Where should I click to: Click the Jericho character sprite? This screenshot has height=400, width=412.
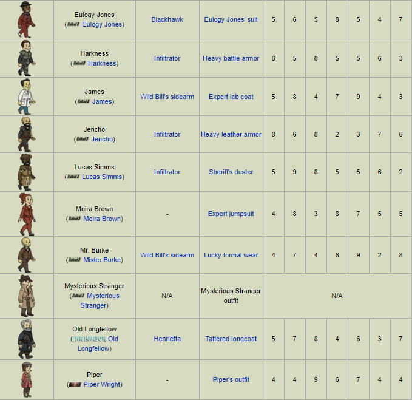(27, 134)
